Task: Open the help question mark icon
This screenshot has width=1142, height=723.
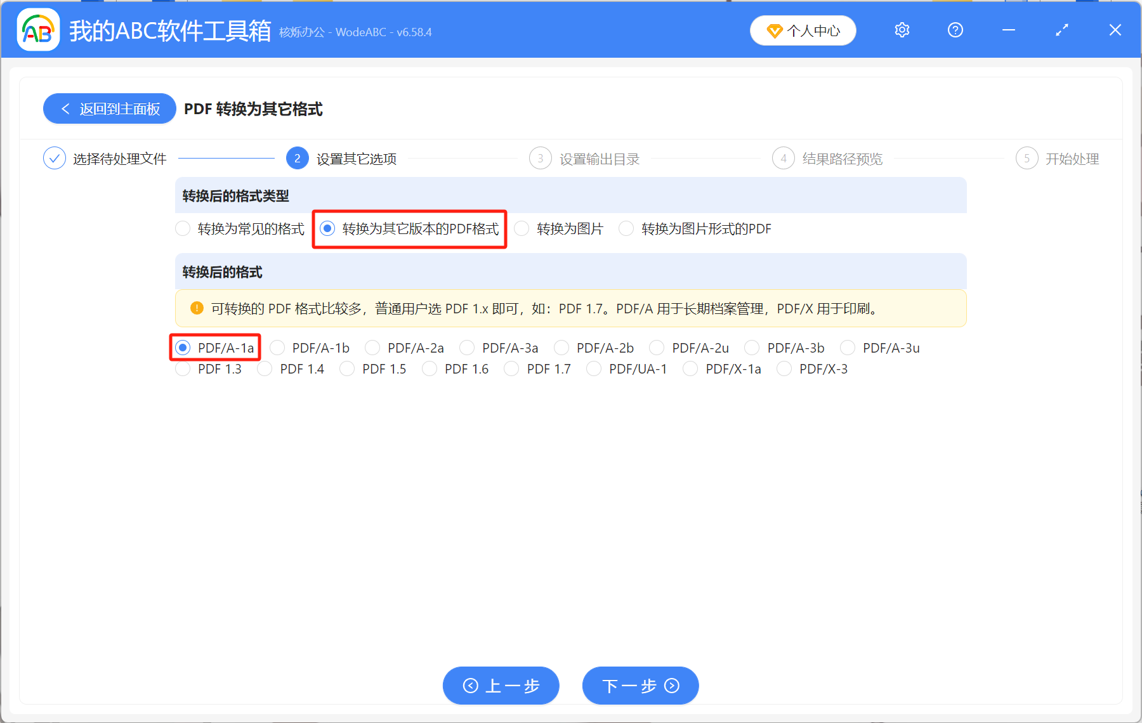Action: point(955,30)
